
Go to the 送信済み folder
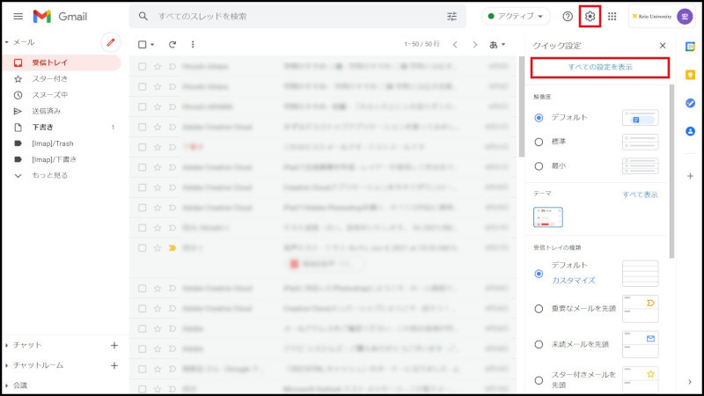pyautogui.click(x=47, y=111)
